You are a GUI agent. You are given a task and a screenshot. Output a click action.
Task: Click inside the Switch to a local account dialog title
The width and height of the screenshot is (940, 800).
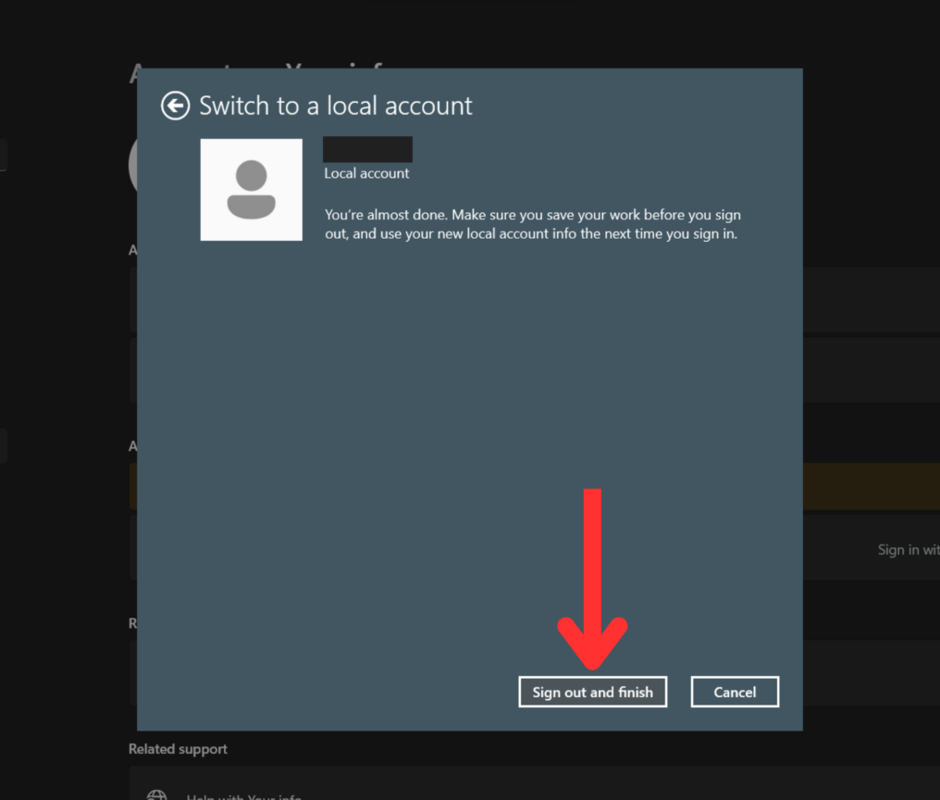point(335,106)
